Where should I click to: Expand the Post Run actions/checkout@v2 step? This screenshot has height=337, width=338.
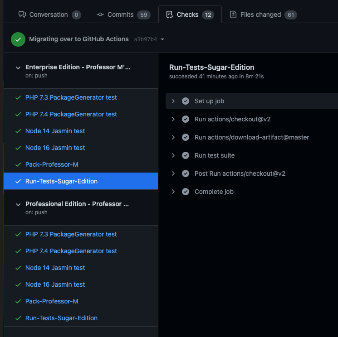[173, 173]
